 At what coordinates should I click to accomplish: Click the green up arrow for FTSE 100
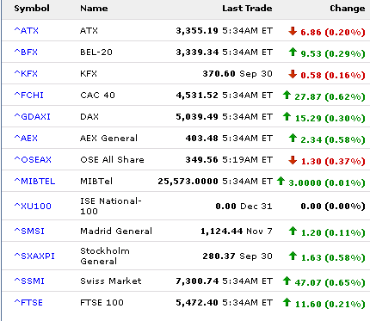(287, 302)
